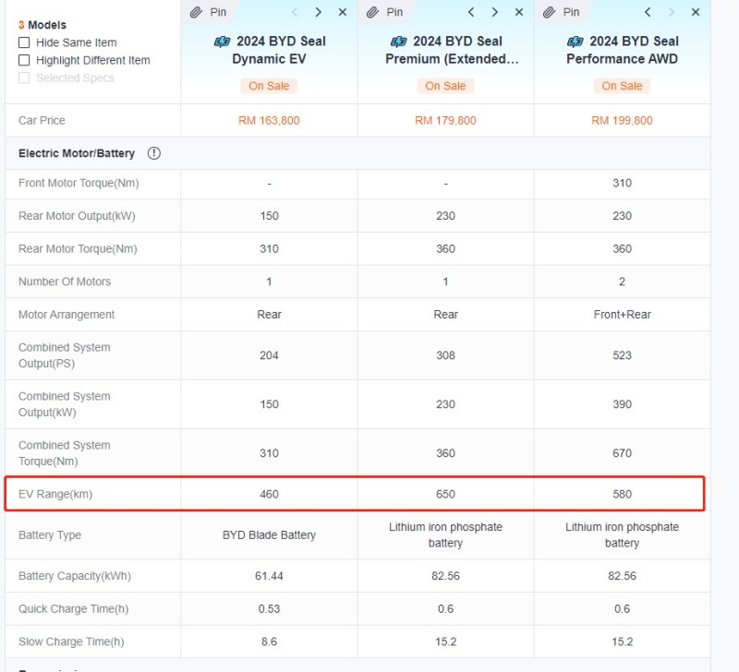Open the 2024 BYD Seal Premium (Extended… title
Image resolution: width=739 pixels, height=672 pixels.
pyautogui.click(x=452, y=50)
